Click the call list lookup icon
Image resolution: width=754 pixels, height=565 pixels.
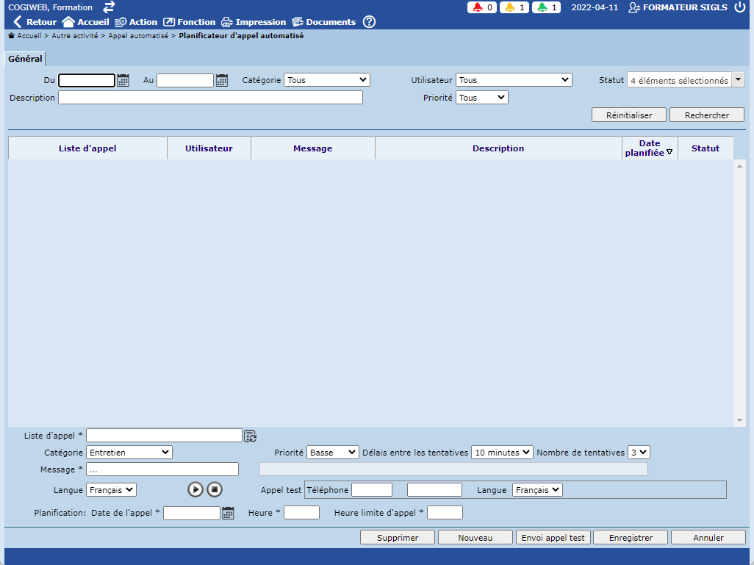(x=250, y=436)
